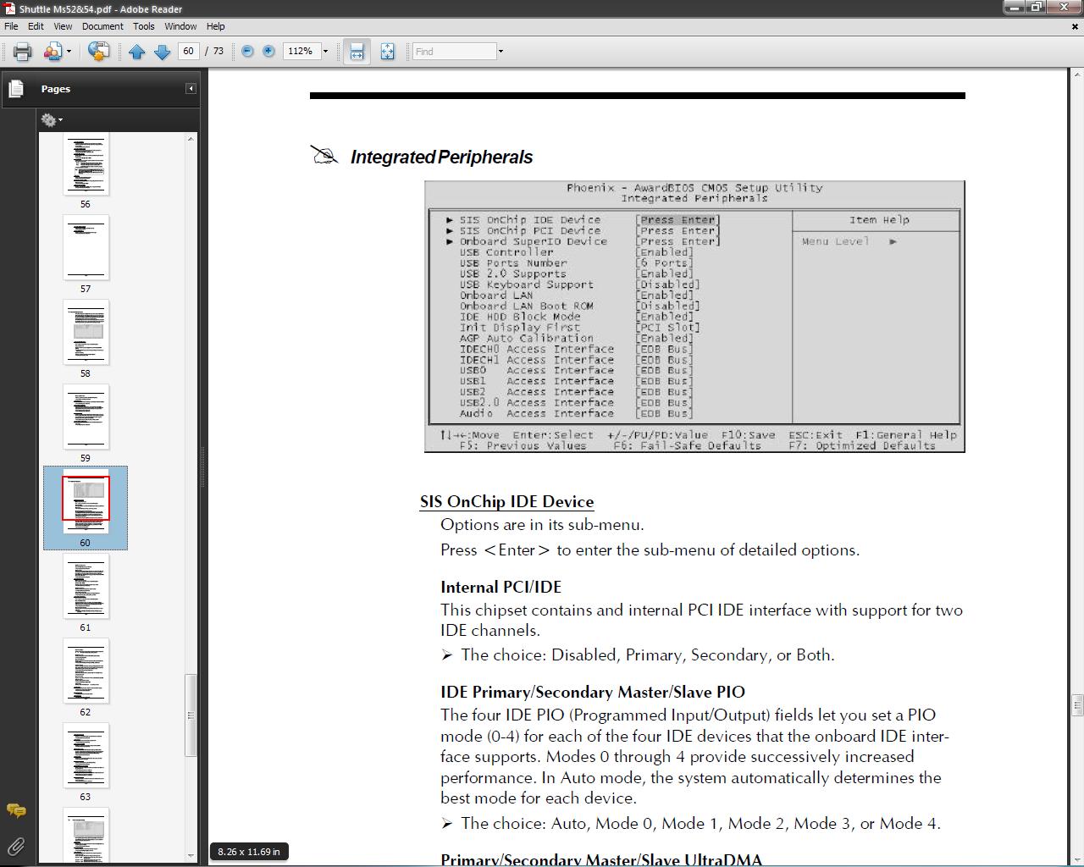Select page 63 thumbnail
Image resolution: width=1084 pixels, height=867 pixels.
click(x=86, y=755)
